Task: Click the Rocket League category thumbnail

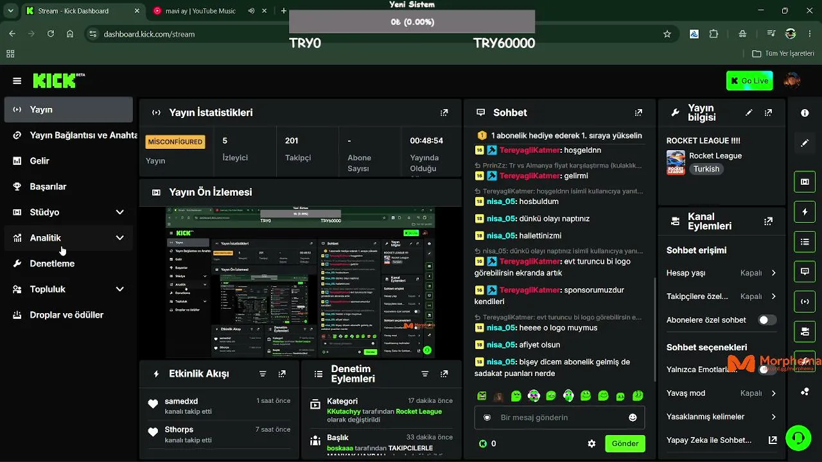Action: (x=676, y=162)
